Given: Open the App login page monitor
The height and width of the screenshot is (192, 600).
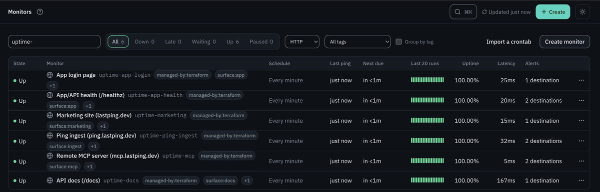Looking at the screenshot, I should click(x=76, y=75).
